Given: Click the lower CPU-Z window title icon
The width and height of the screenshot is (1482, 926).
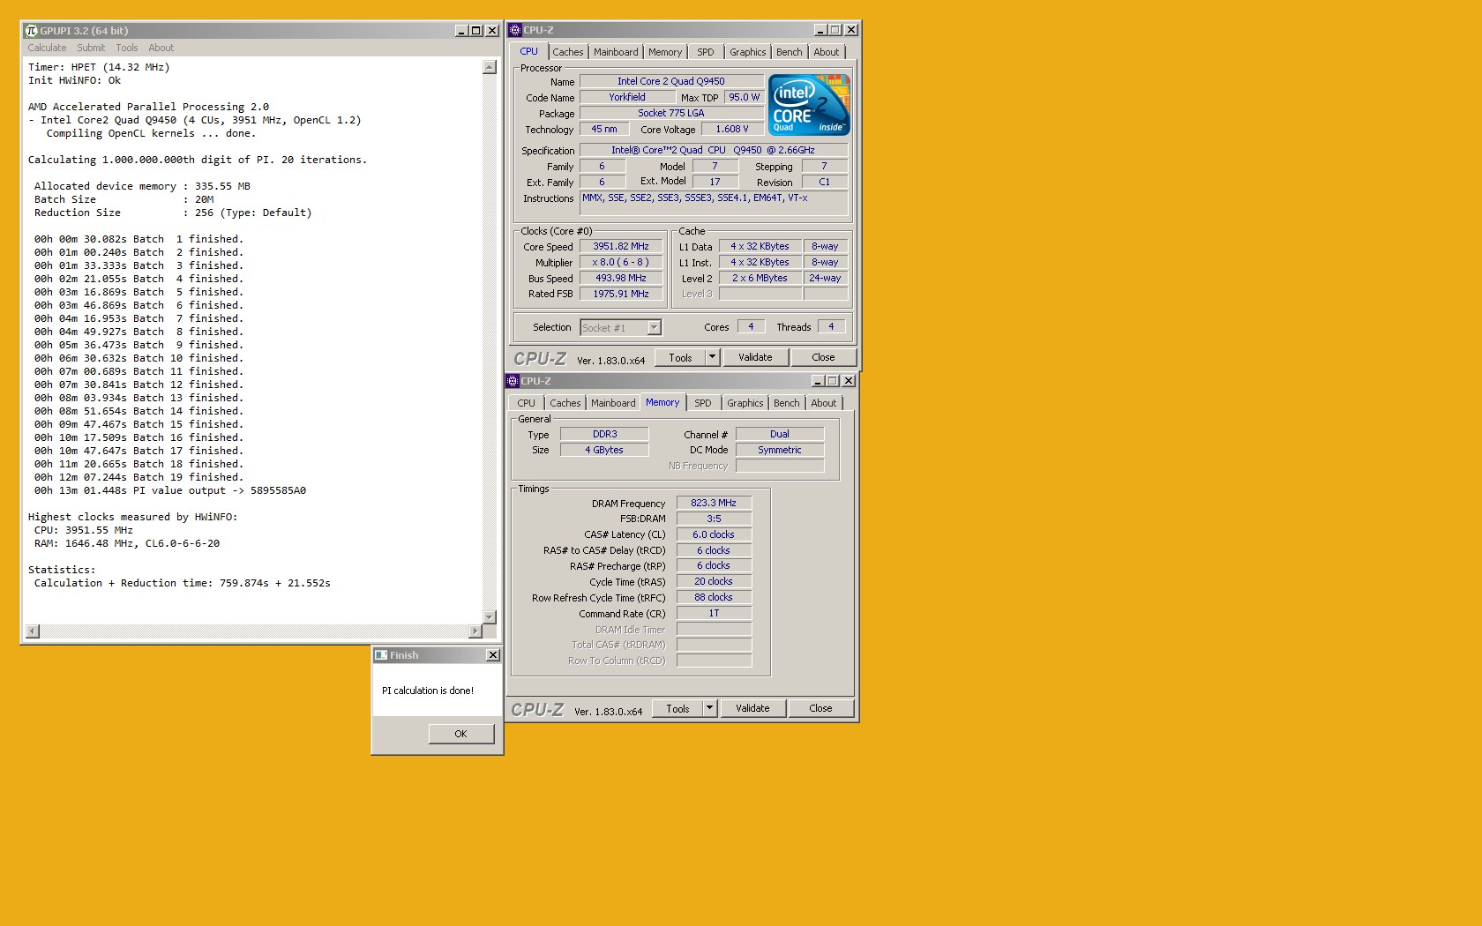Looking at the screenshot, I should click(x=513, y=381).
